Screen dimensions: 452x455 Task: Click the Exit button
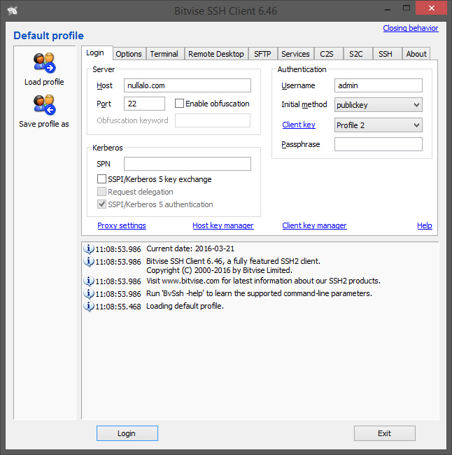pos(384,433)
